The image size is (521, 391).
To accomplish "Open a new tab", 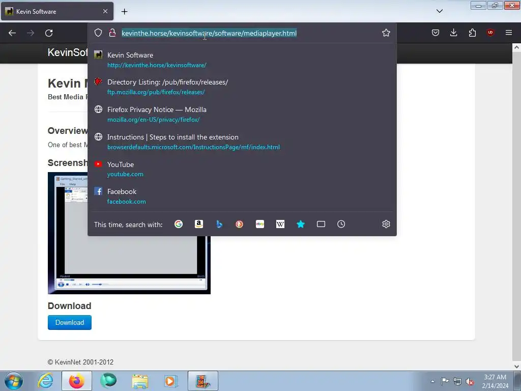I will point(124,12).
